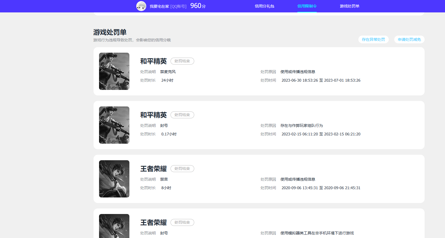Click the 和平精英 title in the 0.17小时 card

(x=154, y=115)
